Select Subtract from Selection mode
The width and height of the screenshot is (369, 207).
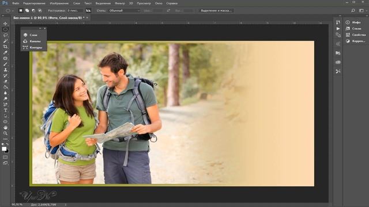point(33,10)
